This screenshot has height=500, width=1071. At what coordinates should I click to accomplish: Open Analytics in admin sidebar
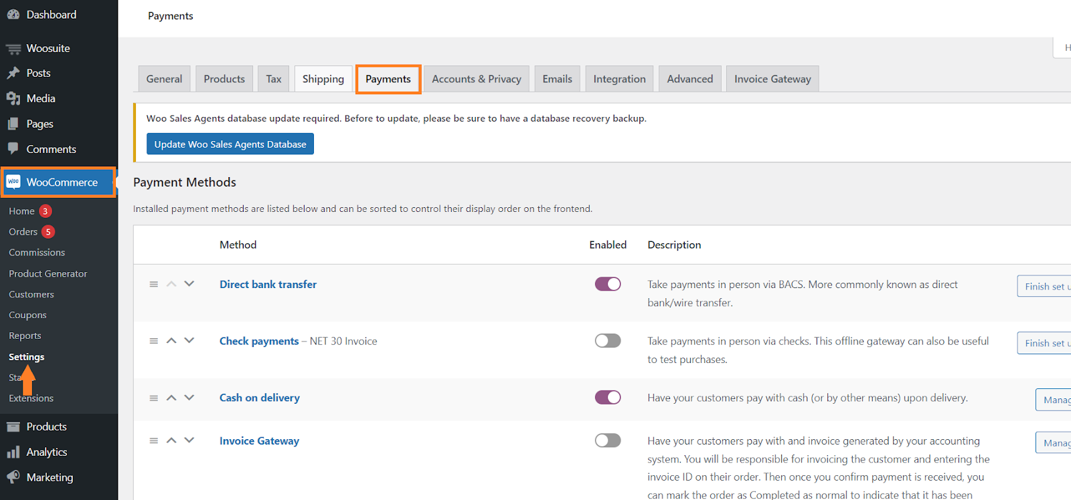click(47, 452)
